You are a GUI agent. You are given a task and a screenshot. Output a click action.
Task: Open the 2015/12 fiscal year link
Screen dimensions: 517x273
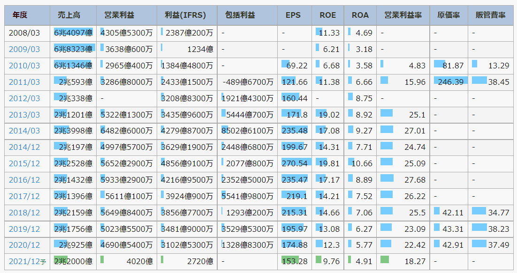coord(24,163)
